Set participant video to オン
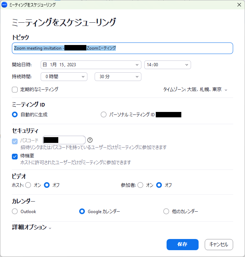Viewport: 245px width, 257px height. click(140, 185)
